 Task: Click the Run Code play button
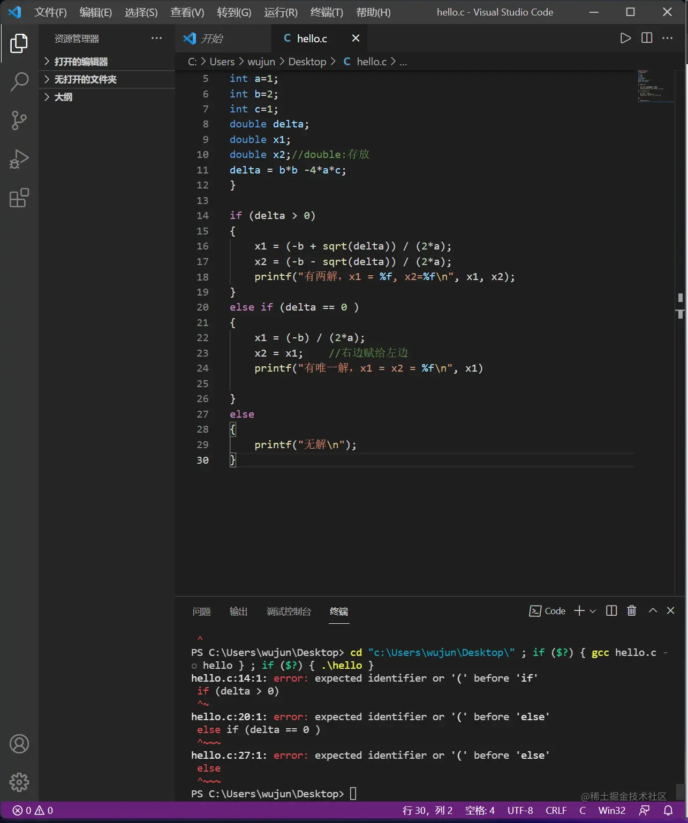coord(625,38)
